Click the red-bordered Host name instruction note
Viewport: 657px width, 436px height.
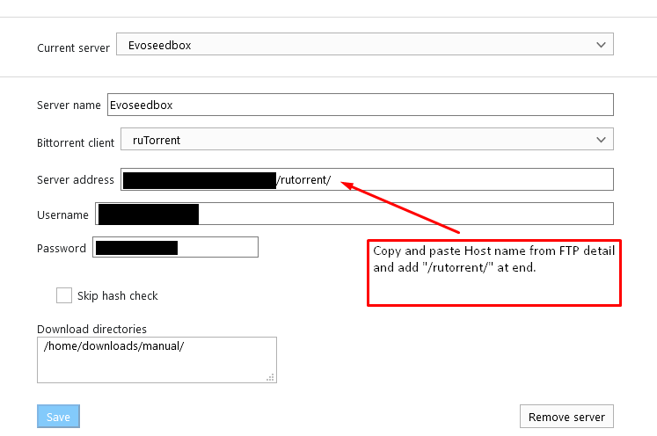[x=493, y=272]
